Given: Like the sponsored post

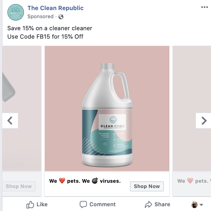Looking at the screenshot, I should tap(37, 205).
